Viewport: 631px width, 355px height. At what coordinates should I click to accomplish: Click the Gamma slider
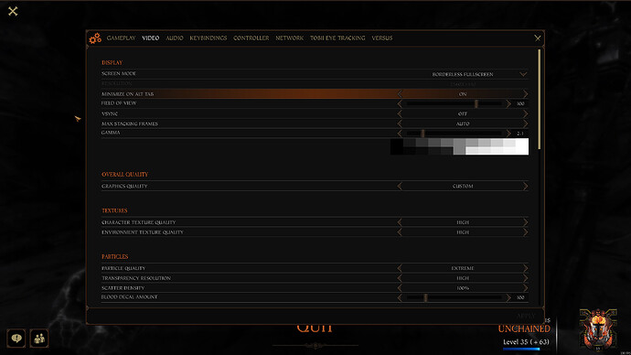pos(454,134)
